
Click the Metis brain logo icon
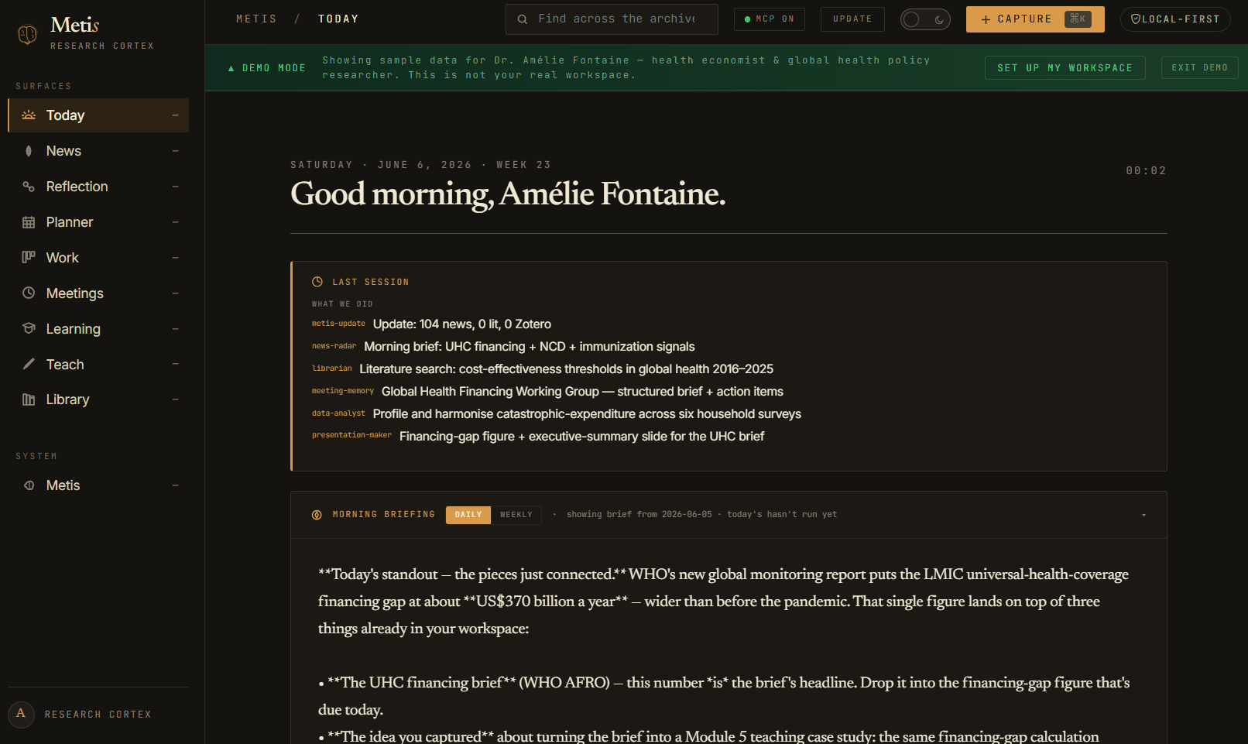(27, 34)
